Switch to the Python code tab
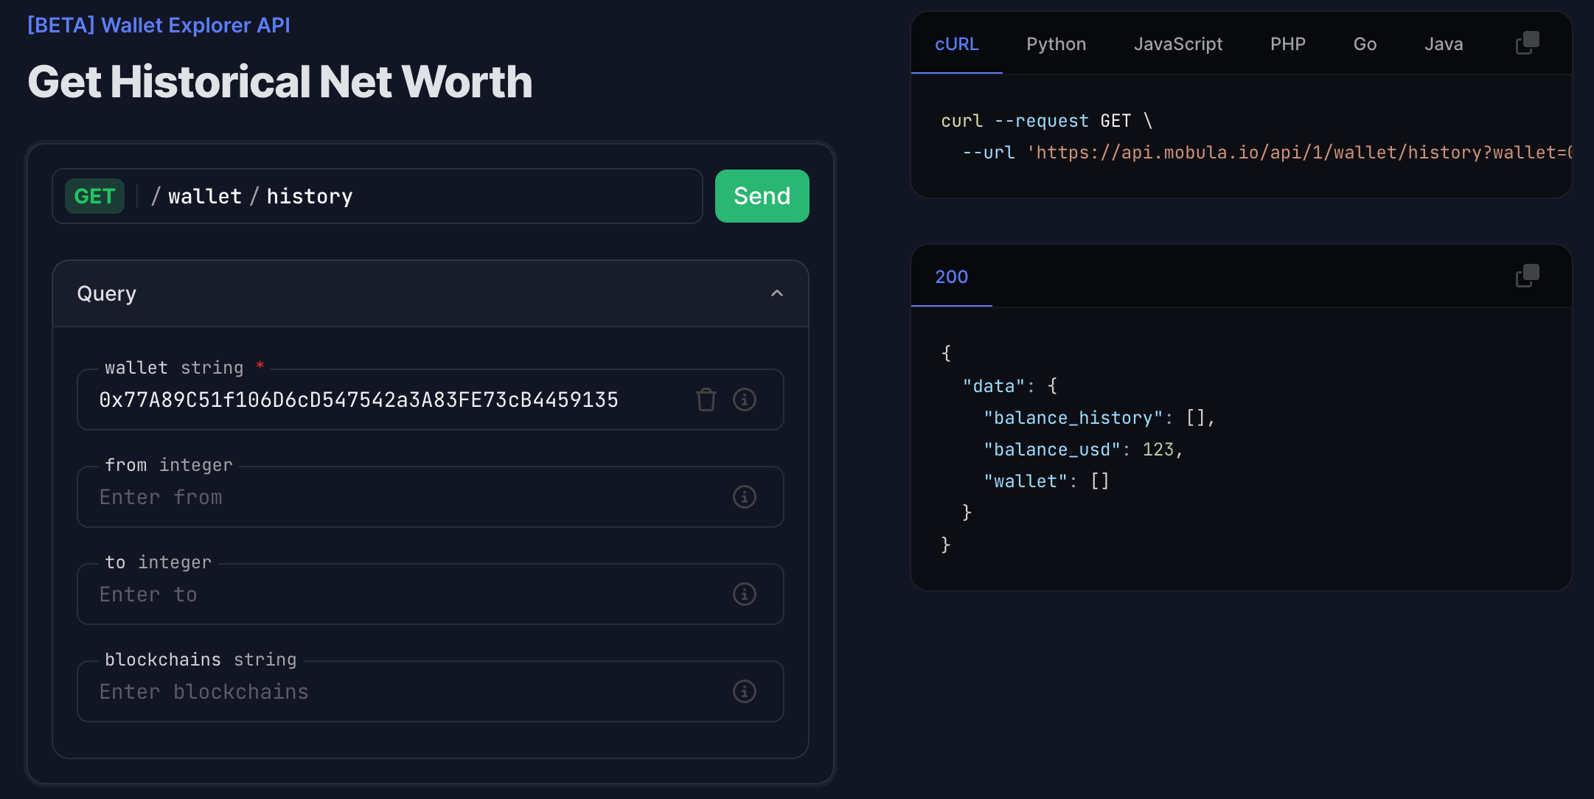 point(1056,44)
